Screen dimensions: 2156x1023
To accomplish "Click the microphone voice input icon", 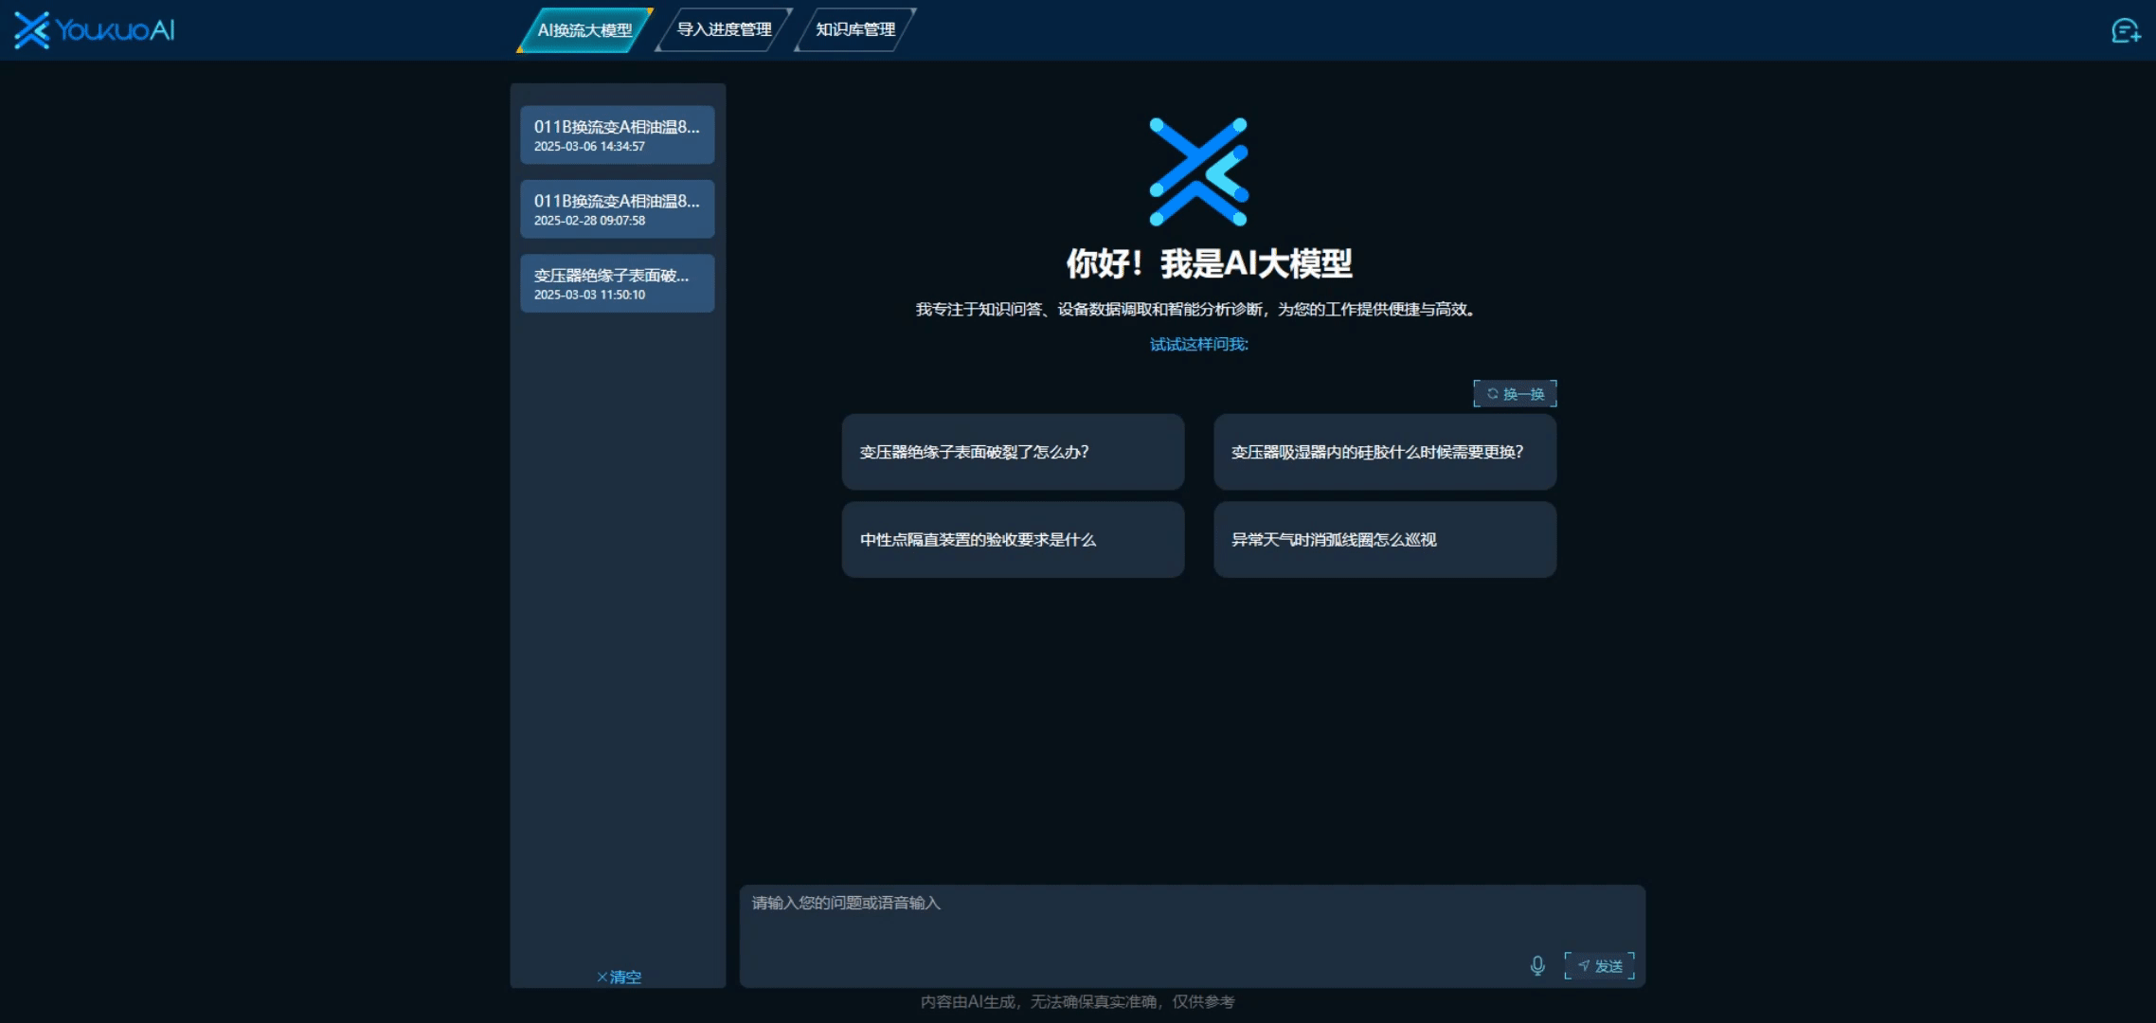I will point(1537,965).
